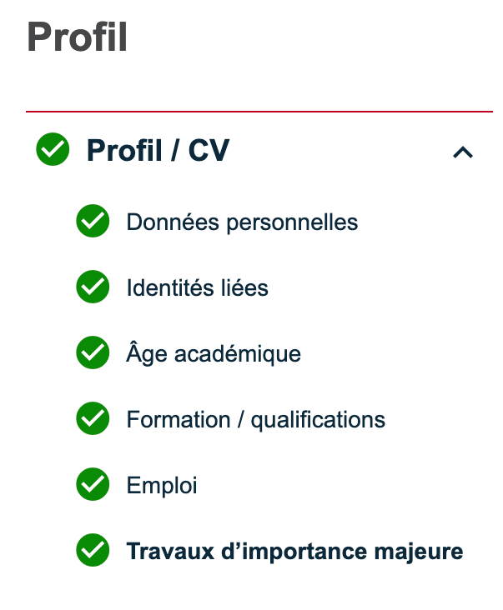This screenshot has width=503, height=610.
Task: Select the Âge académique entry
Action: [x=214, y=353]
